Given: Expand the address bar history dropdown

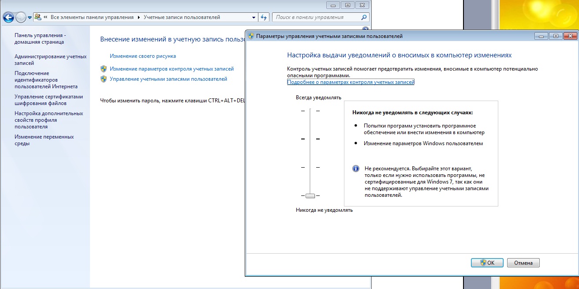Looking at the screenshot, I should tap(254, 18).
